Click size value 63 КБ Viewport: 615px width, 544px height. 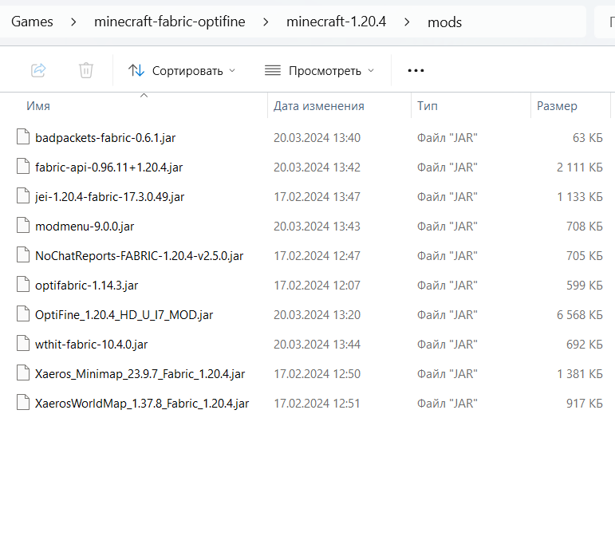coord(588,138)
